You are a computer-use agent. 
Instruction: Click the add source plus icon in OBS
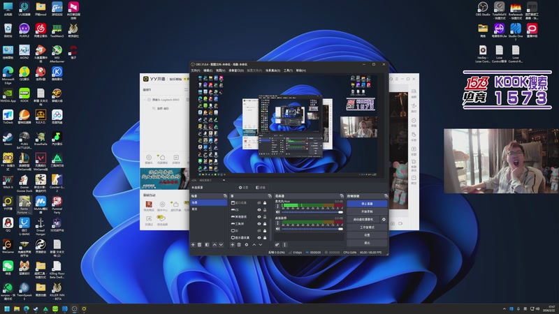233,245
